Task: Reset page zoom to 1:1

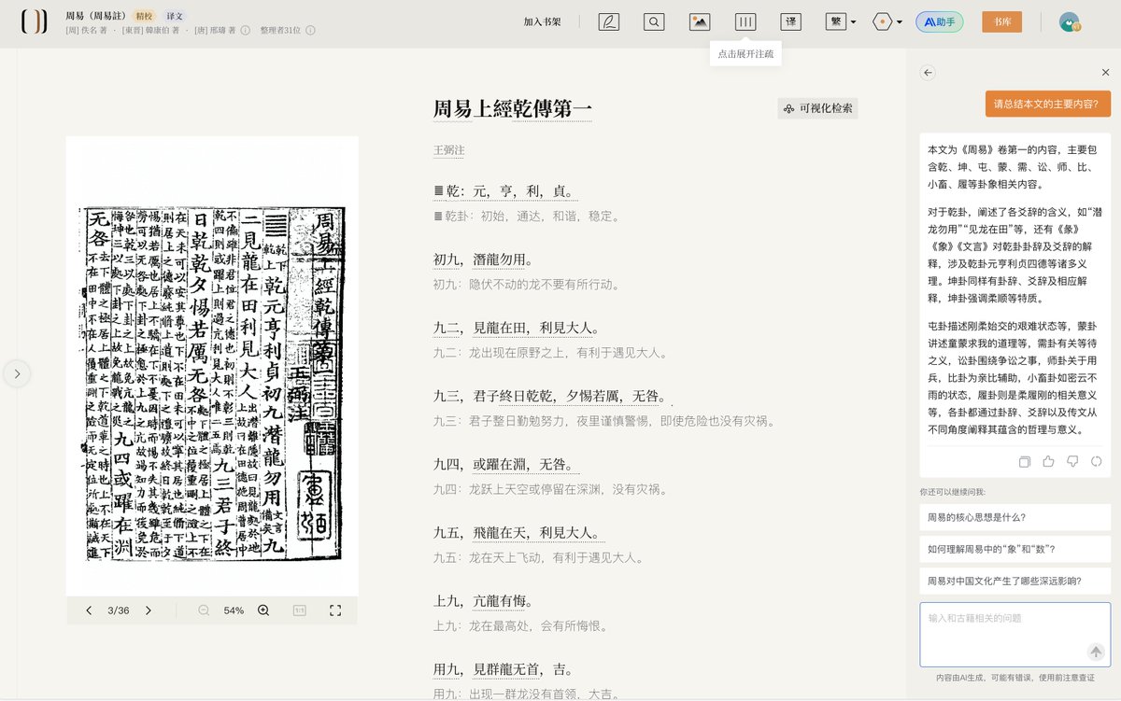Action: pyautogui.click(x=297, y=610)
